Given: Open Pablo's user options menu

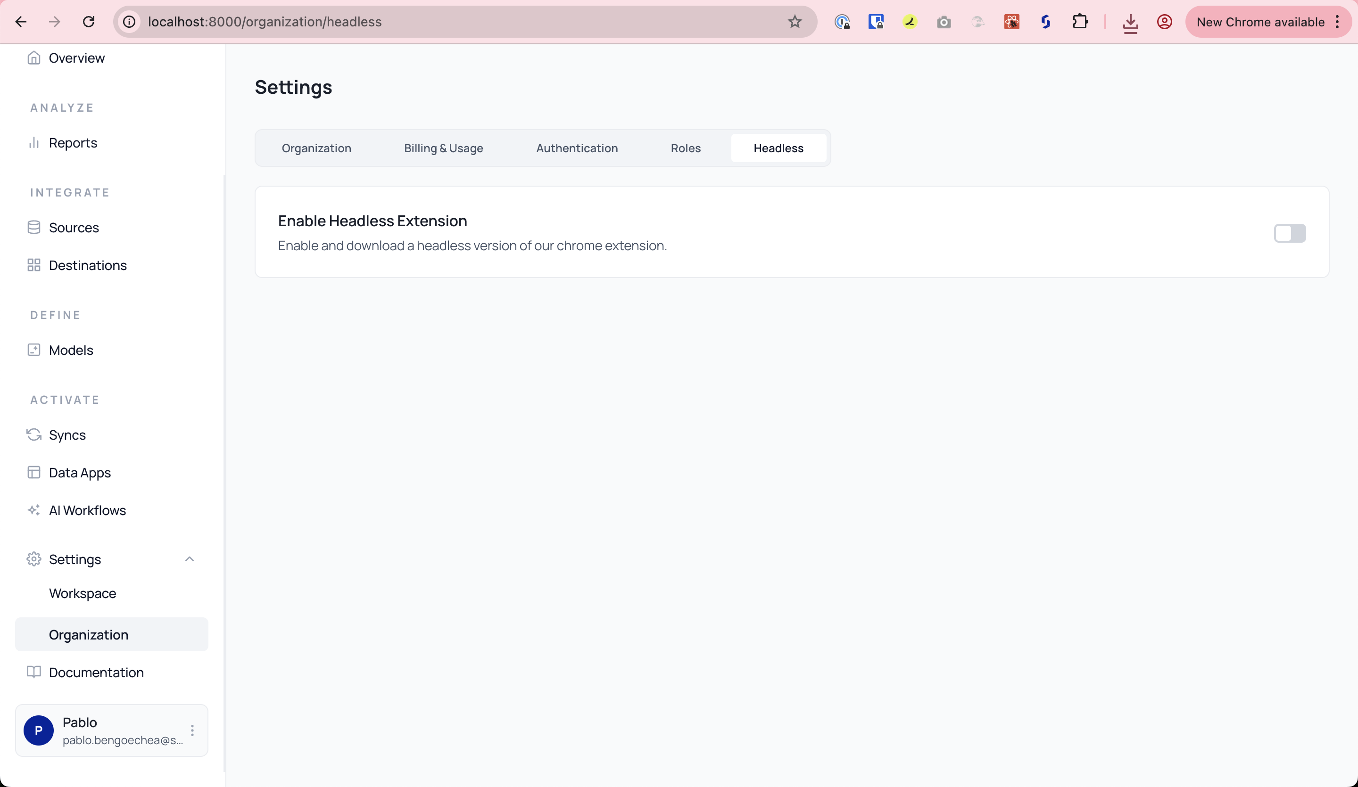Looking at the screenshot, I should tap(192, 730).
